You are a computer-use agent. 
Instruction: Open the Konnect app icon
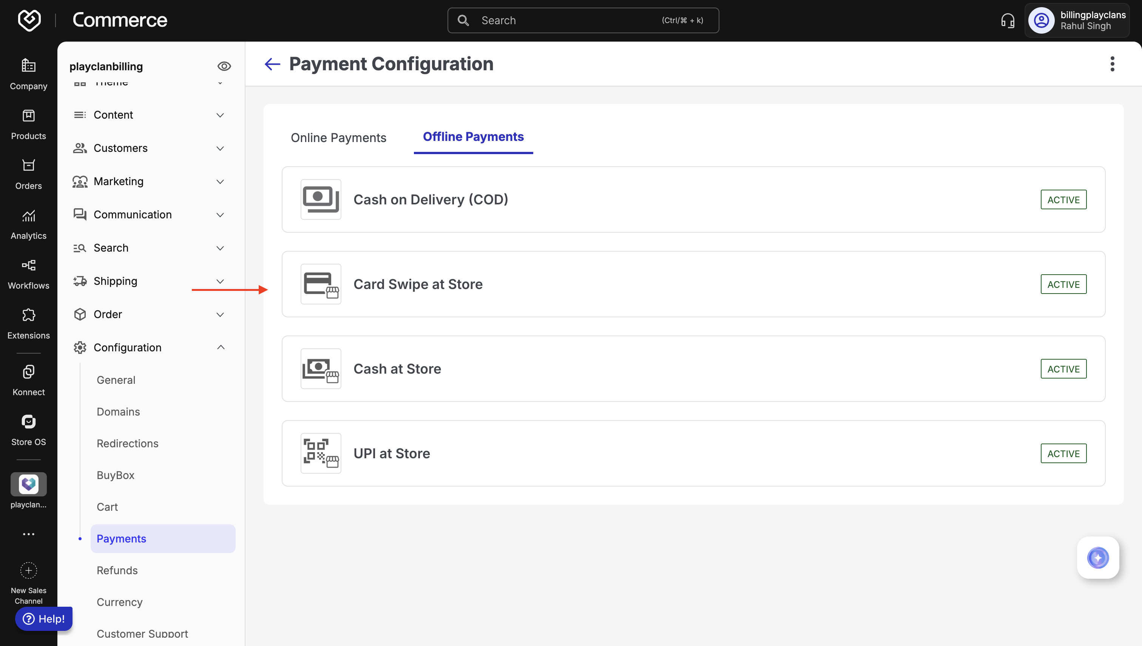pyautogui.click(x=28, y=380)
